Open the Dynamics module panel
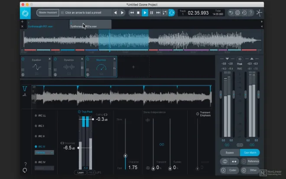The image size is (286, 179). pos(69,67)
